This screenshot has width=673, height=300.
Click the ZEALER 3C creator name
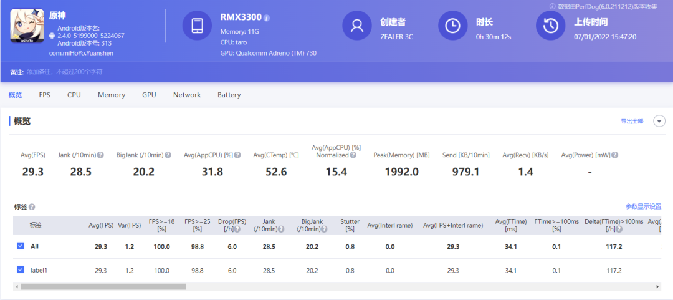coord(396,37)
